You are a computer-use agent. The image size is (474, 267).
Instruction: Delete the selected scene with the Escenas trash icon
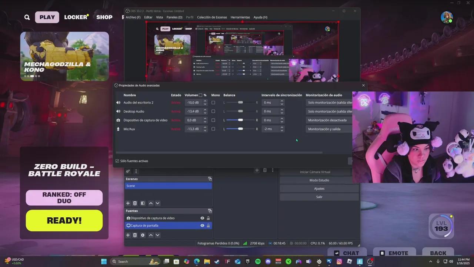[135, 203]
